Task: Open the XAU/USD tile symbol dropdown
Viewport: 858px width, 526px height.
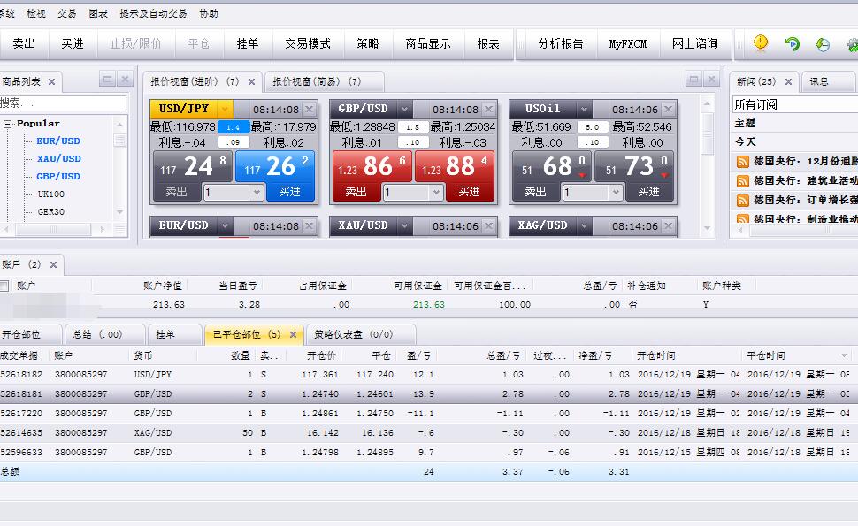Action: (x=404, y=225)
